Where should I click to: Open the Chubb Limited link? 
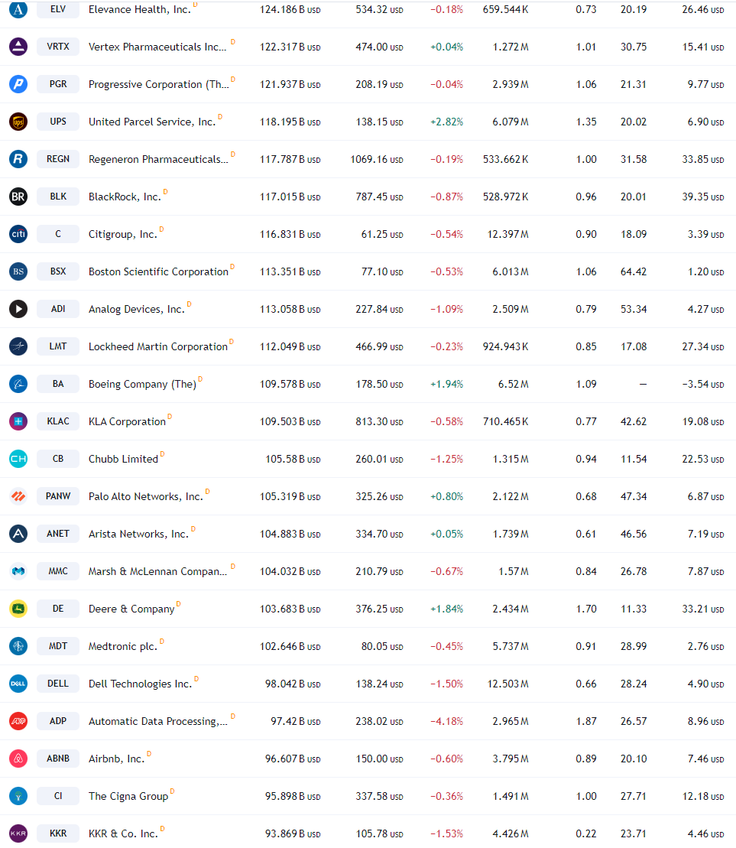pos(123,459)
